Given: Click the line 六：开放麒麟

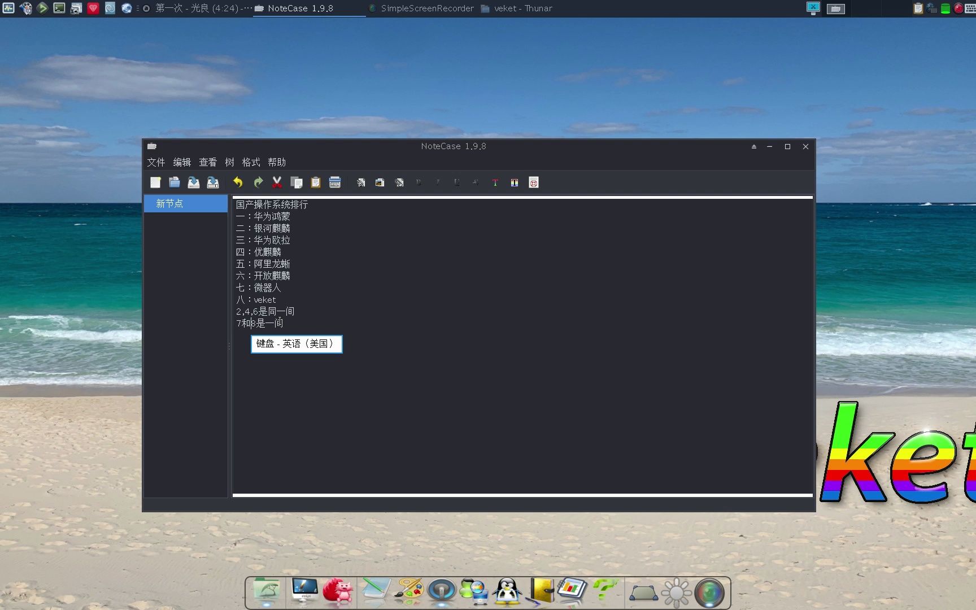Looking at the screenshot, I should coord(263,276).
